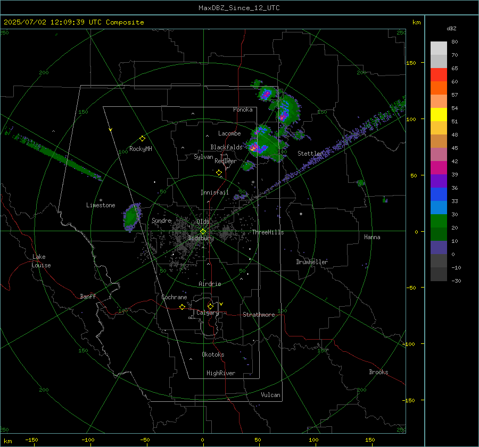This screenshot has width=479, height=447.
Task: Click the Limestone label
Action: [x=101, y=205]
